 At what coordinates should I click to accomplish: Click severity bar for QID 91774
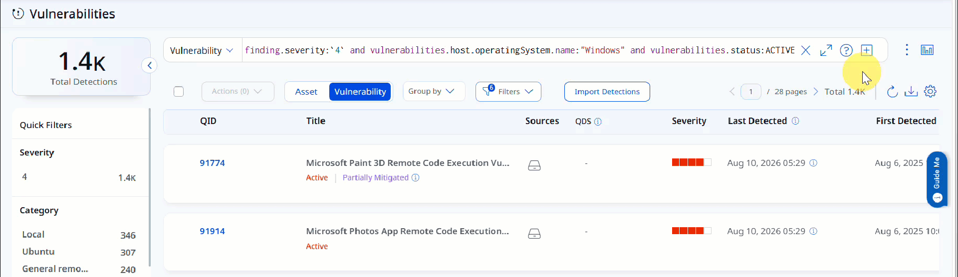click(x=691, y=162)
